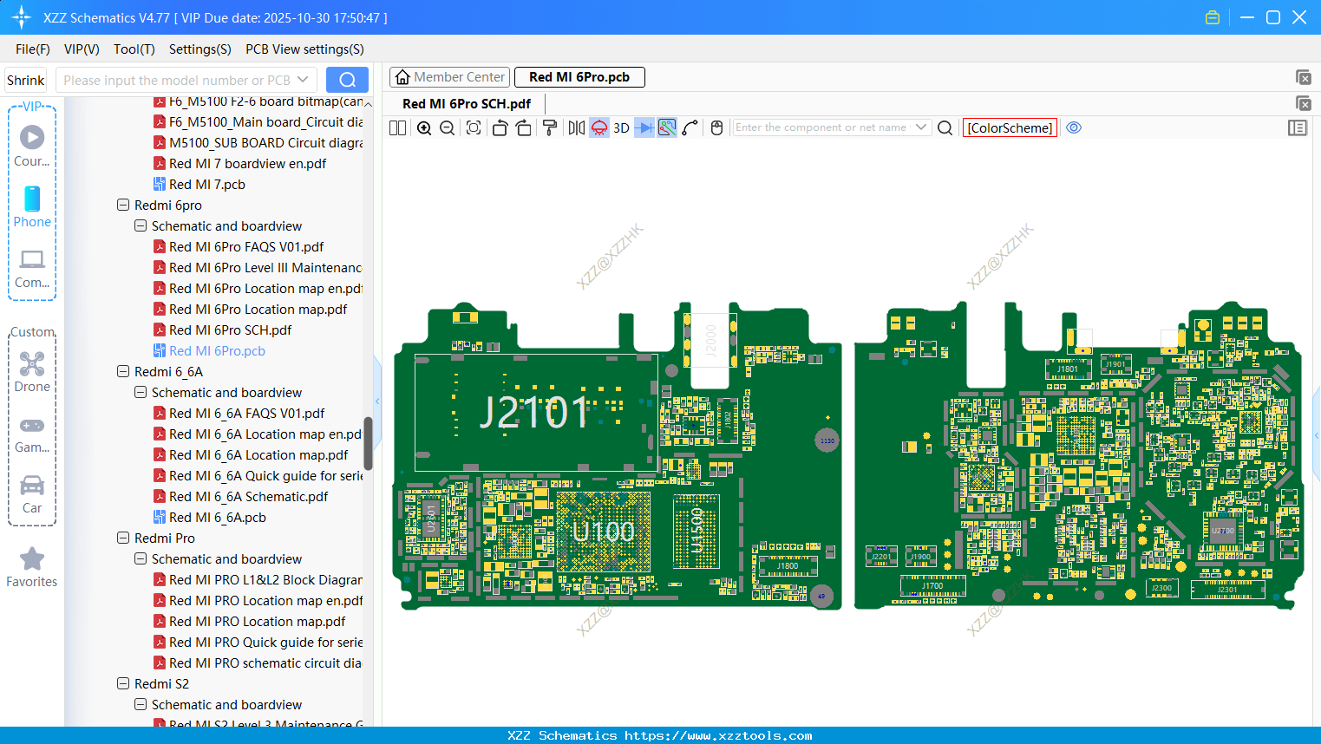This screenshot has height=744, width=1321.
Task: Open Red MI 6Pro SCH.pdf in tree
Action: pos(230,330)
